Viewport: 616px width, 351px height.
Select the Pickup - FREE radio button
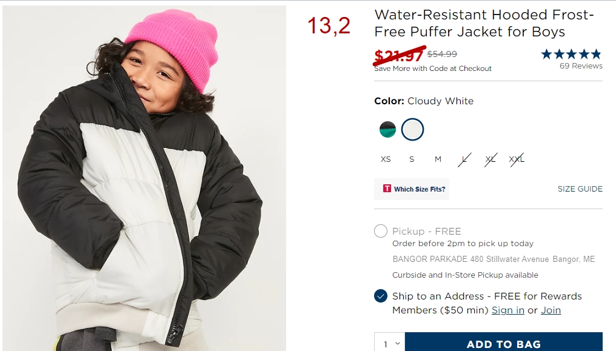click(x=381, y=231)
